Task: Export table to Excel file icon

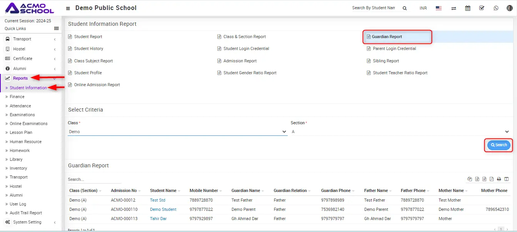Action: [477, 179]
